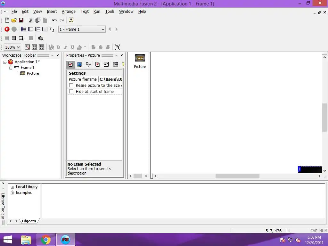Expand the Local Library node
Image resolution: width=328 pixels, height=246 pixels.
[12, 187]
